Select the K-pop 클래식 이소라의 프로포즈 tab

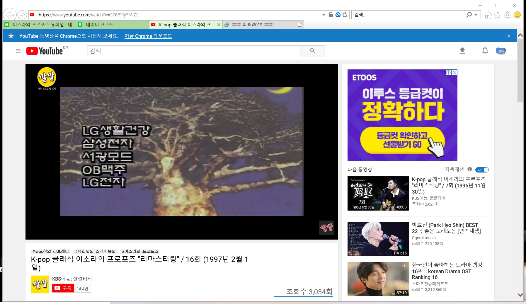[186, 25]
